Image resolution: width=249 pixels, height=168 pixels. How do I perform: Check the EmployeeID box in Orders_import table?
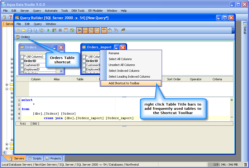click(84, 69)
